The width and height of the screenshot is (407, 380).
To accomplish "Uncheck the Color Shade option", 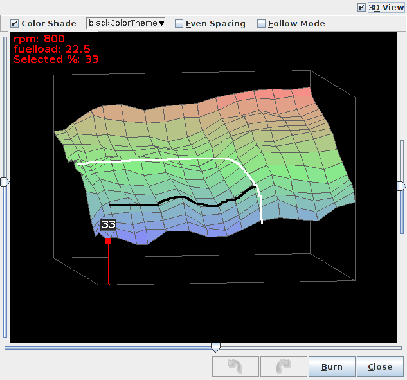I will [15, 24].
